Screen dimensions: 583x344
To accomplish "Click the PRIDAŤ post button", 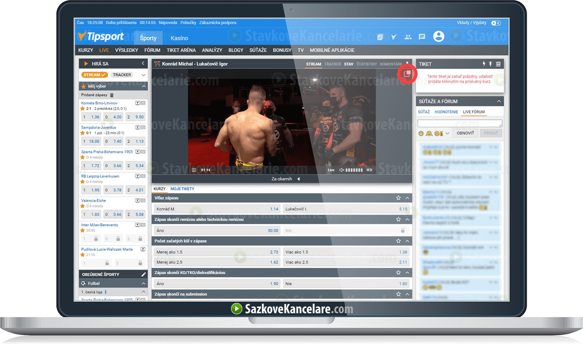I will (x=491, y=133).
